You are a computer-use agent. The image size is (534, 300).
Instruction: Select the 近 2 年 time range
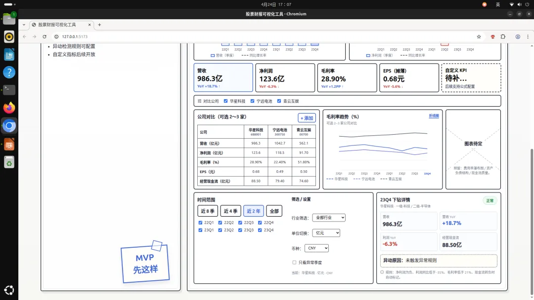(x=253, y=211)
